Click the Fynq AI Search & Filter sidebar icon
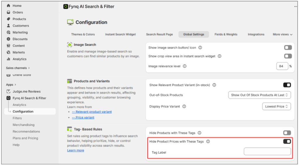299x165 pixels. [x=8, y=98]
